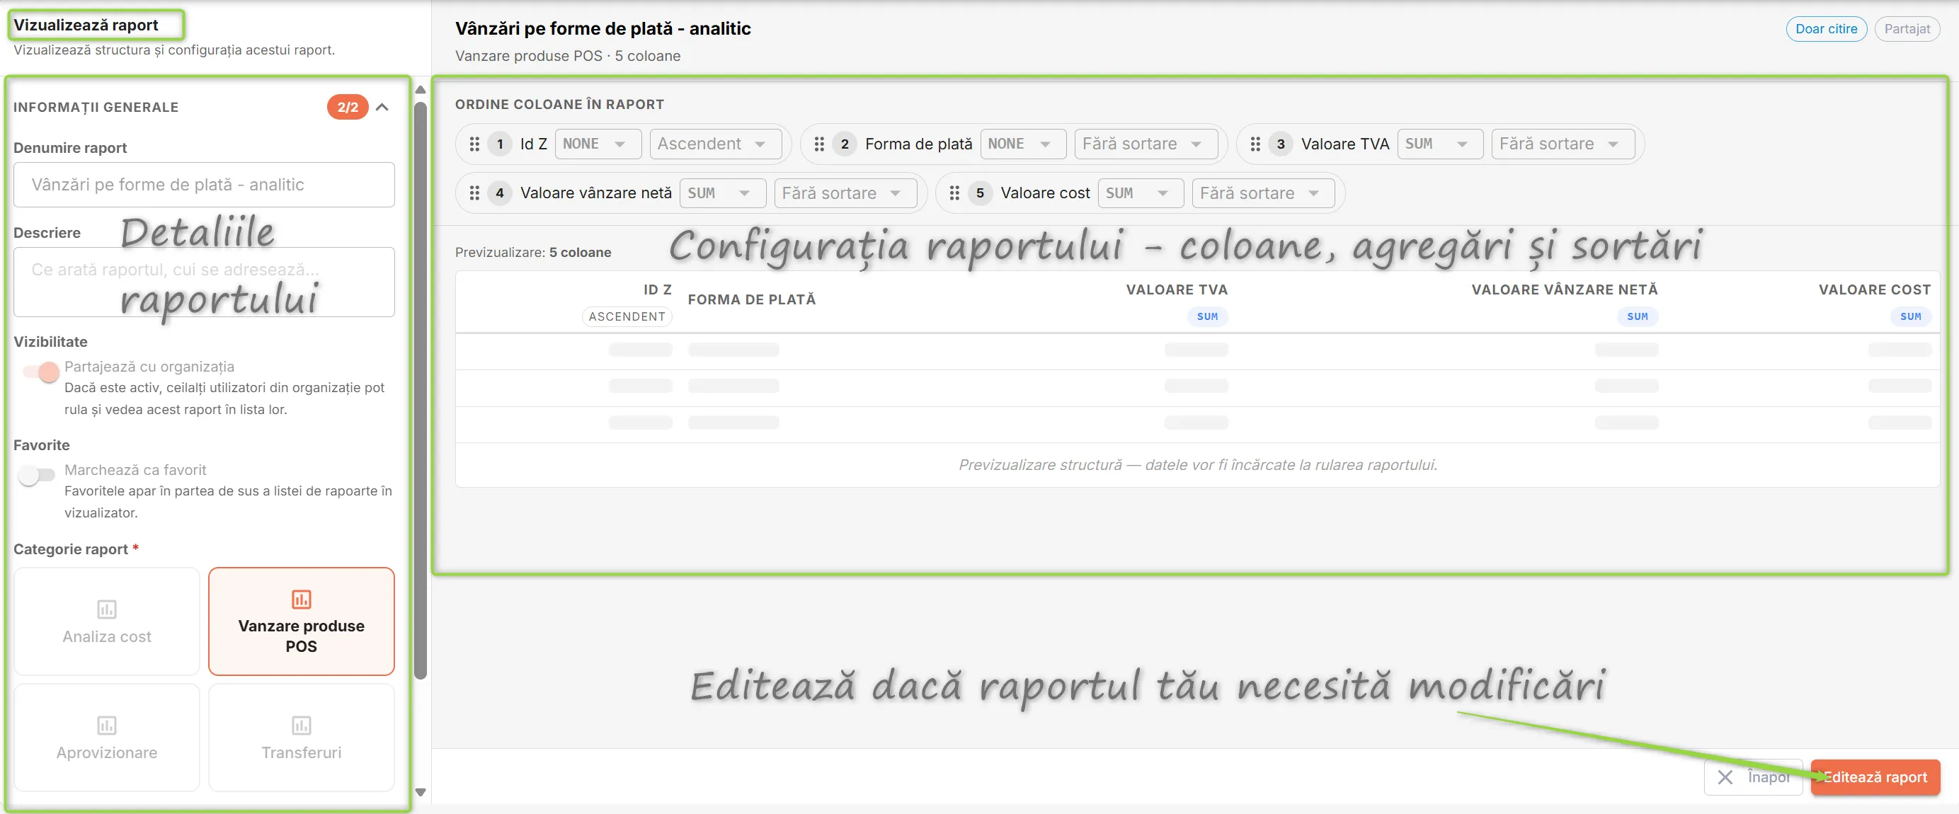
Task: Click the Transferuri chart icon
Action: point(301,725)
